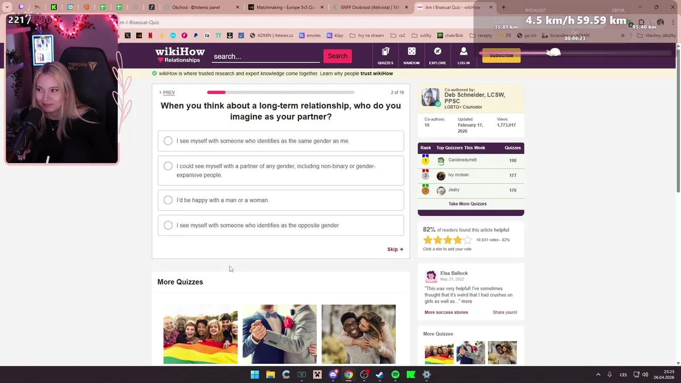
Task: Select 'same gender as me' answer
Action: (281, 141)
